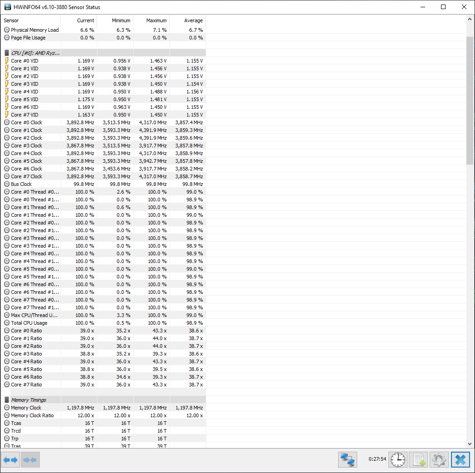Image resolution: width=475 pixels, height=473 pixels.
Task: Click the Core #6 Ratio minimum 34.6 x
Action: click(x=123, y=377)
